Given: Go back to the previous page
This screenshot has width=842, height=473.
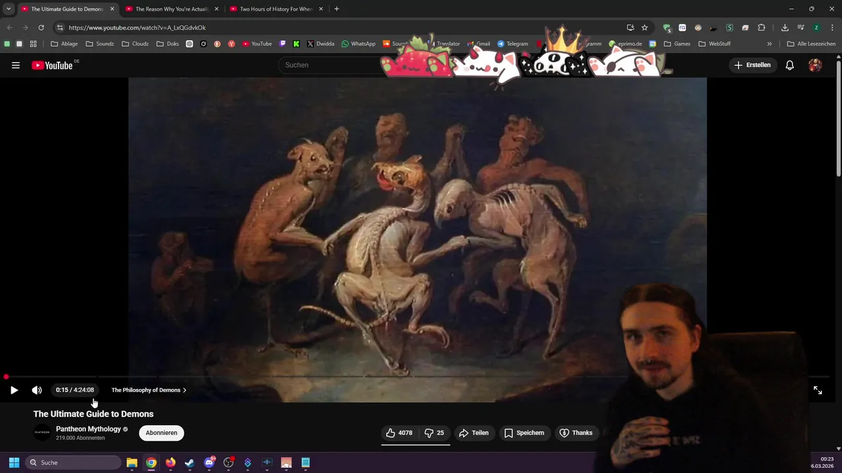Looking at the screenshot, I should tap(9, 28).
